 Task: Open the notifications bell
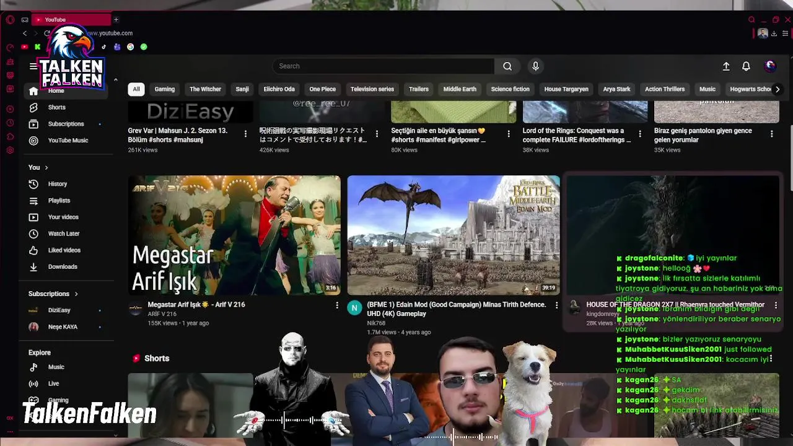tap(746, 66)
